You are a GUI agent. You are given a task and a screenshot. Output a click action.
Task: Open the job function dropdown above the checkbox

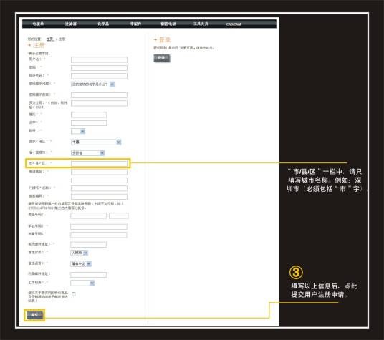tap(82, 283)
